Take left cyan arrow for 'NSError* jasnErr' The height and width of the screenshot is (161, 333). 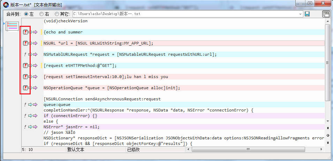pos(31,127)
